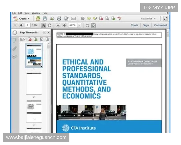
Task: Click the Save floppy disk icon
Action: pos(45,18)
